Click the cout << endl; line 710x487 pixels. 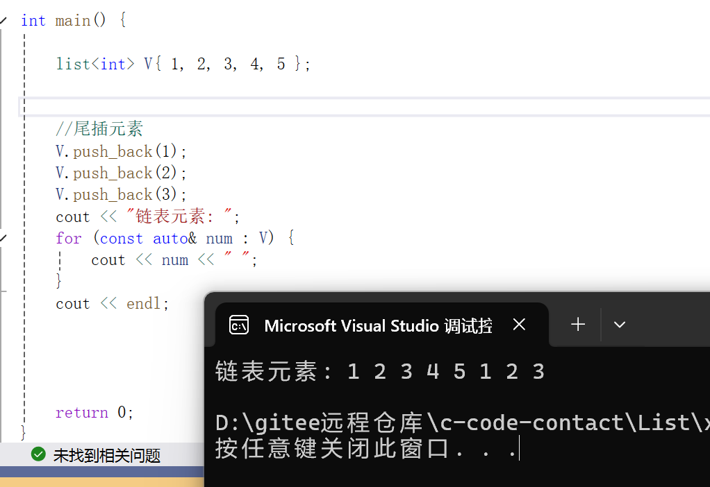(113, 303)
